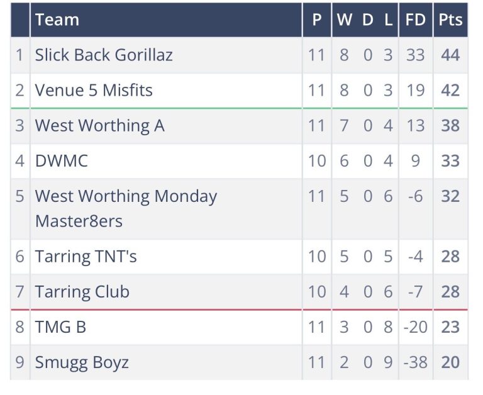Viewport: 483px width, 395px height.
Task: Open West Worthing Monday Master8ers team
Action: click(x=126, y=208)
